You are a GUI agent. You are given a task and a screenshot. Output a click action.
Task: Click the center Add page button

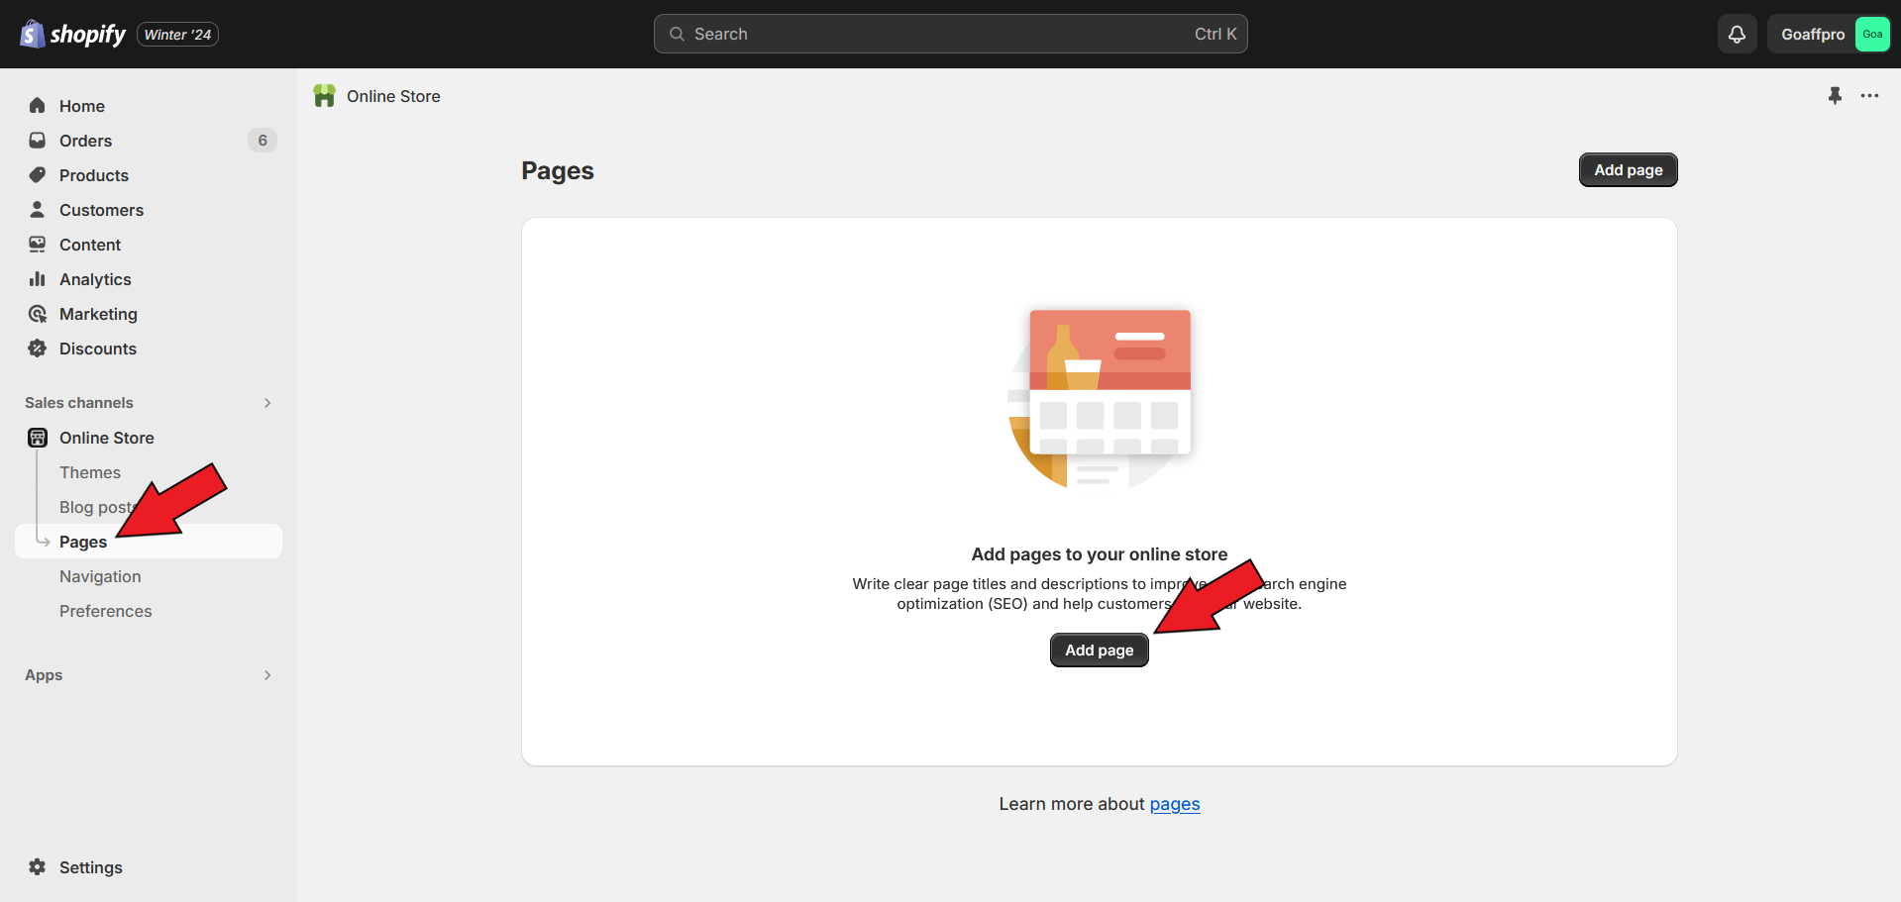[x=1099, y=651]
